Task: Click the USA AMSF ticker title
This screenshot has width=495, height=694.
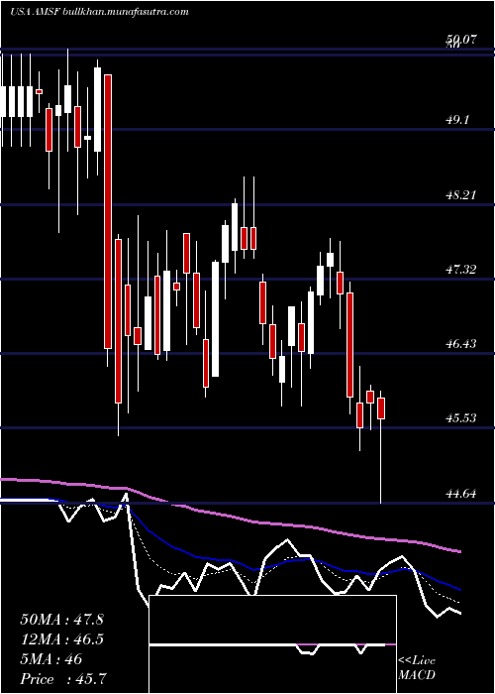Action: coord(35,12)
